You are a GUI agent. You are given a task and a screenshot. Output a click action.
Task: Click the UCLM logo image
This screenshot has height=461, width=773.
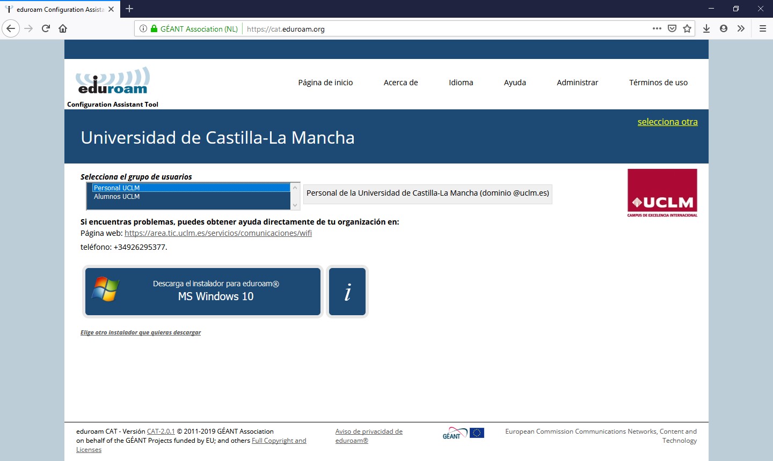(662, 193)
